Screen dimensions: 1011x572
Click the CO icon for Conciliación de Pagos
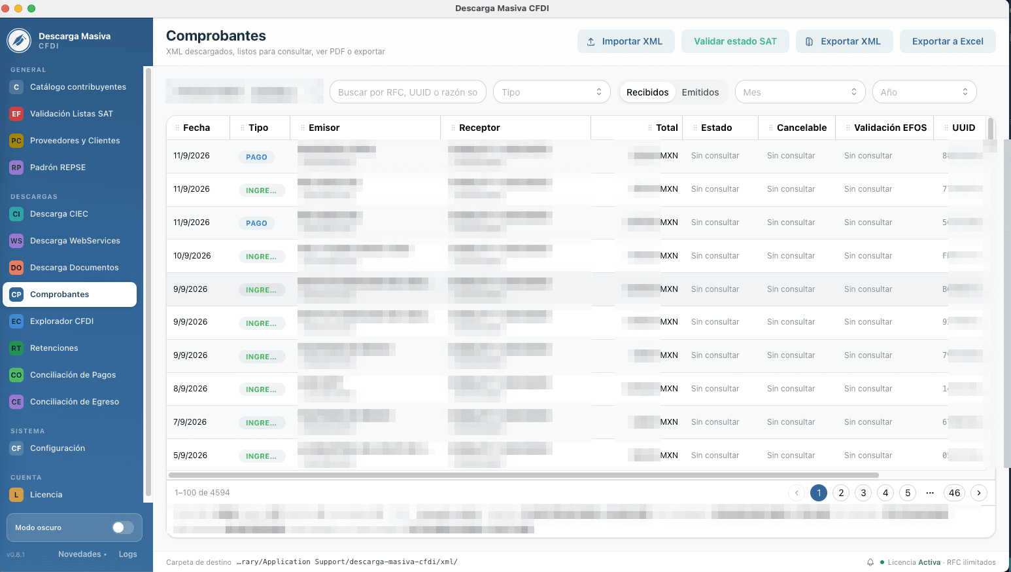(16, 375)
